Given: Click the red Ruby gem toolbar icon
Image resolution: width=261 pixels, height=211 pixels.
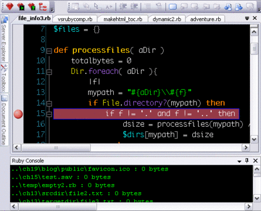Looking at the screenshot, I should point(9,6).
